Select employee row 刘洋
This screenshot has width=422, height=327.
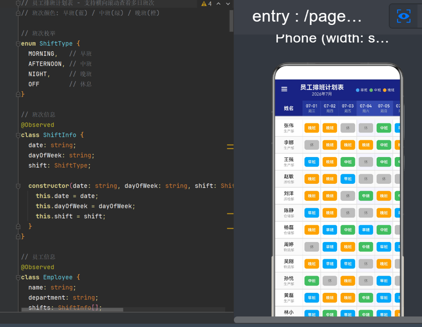tap(337, 196)
